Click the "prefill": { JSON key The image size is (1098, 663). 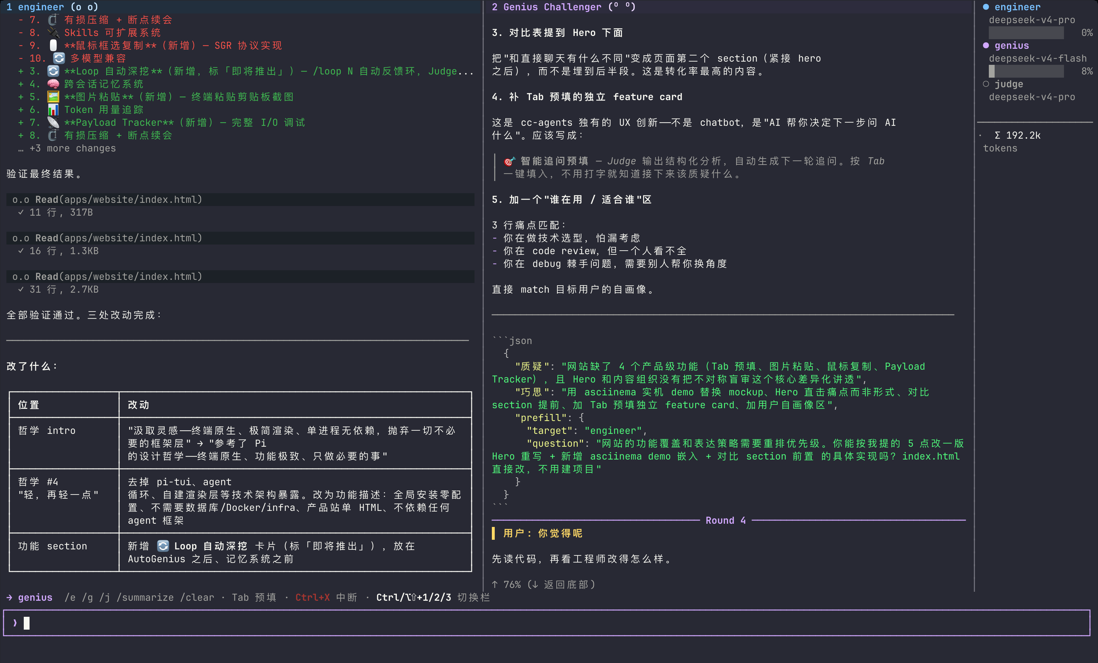pos(549,418)
